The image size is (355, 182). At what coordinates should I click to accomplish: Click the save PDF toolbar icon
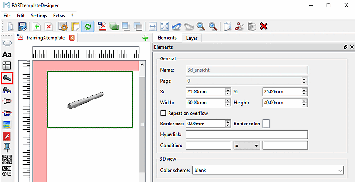click(102, 26)
